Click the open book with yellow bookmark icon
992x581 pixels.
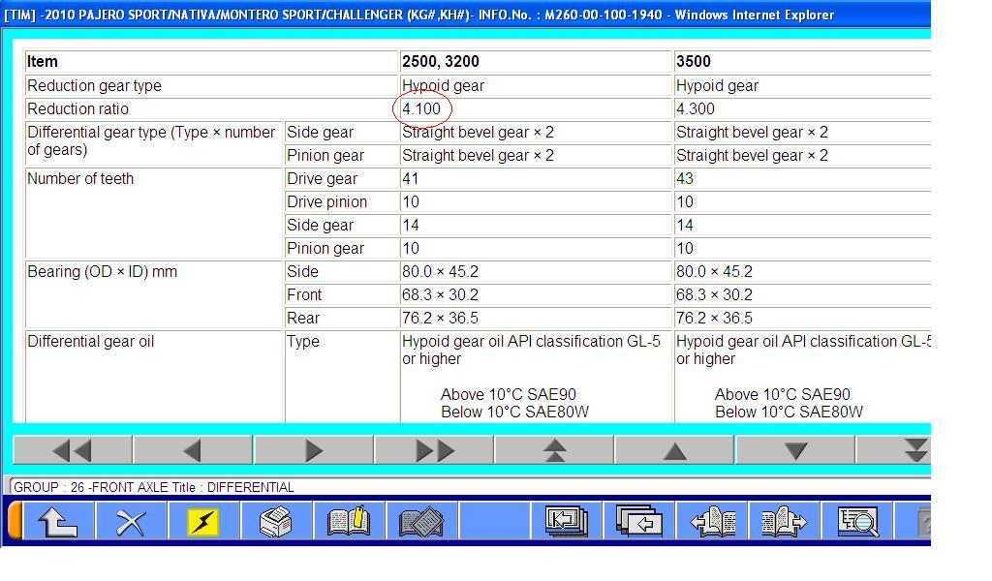349,523
